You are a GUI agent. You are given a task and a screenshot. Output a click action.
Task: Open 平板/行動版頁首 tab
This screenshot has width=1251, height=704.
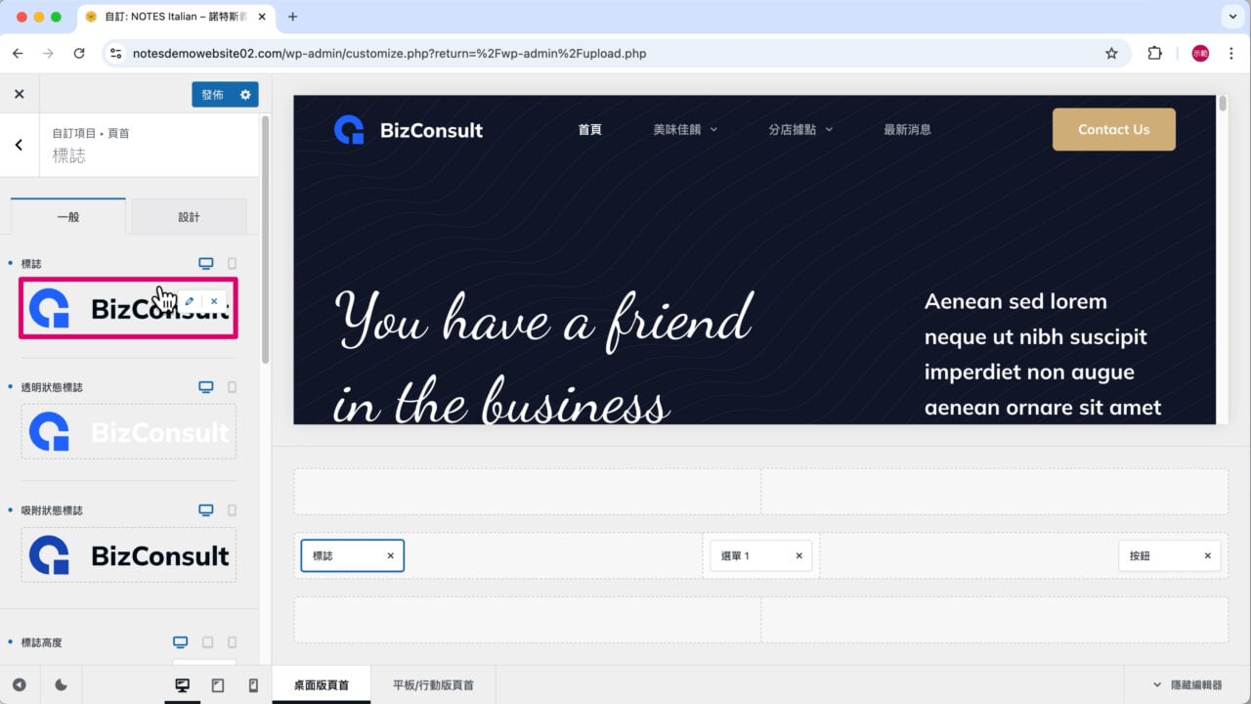pos(433,685)
